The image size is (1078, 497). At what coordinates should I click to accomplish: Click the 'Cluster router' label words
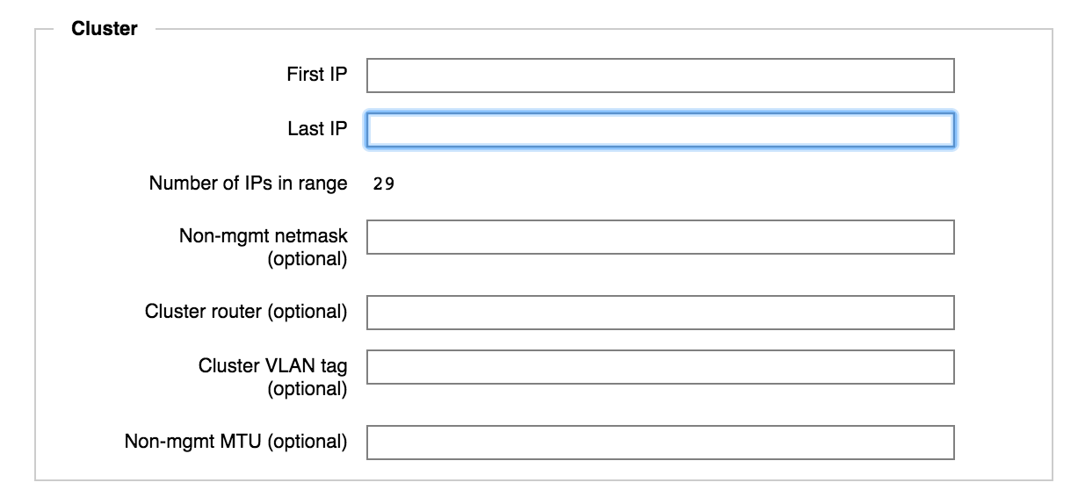pos(203,312)
